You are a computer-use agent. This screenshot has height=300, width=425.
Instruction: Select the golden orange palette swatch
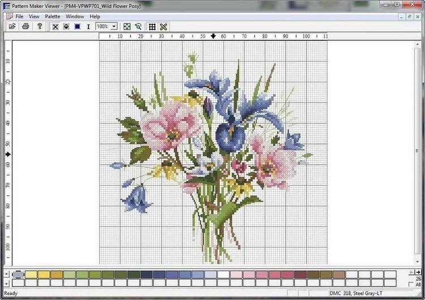(57, 275)
